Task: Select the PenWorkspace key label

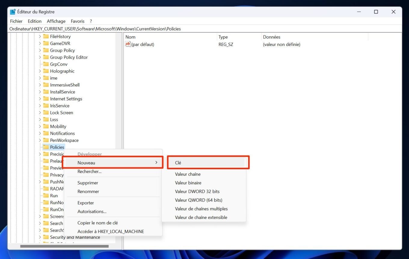Action: click(x=64, y=140)
